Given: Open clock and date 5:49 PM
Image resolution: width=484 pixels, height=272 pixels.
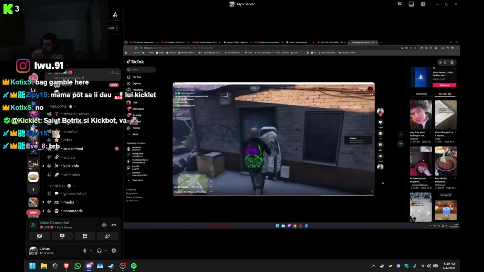Looking at the screenshot, I should [x=450, y=266].
